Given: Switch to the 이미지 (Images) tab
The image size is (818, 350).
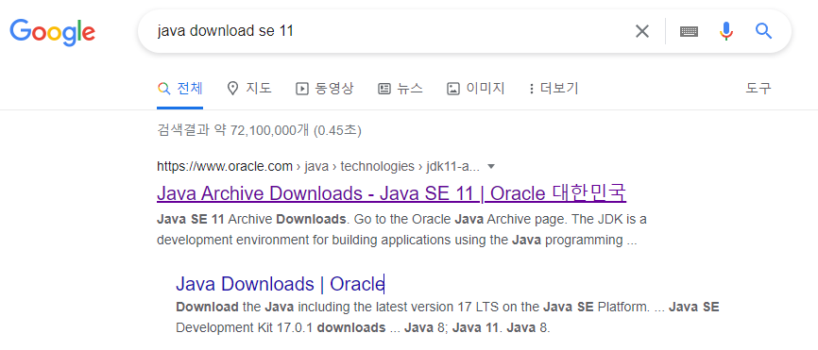Looking at the screenshot, I should [x=476, y=89].
